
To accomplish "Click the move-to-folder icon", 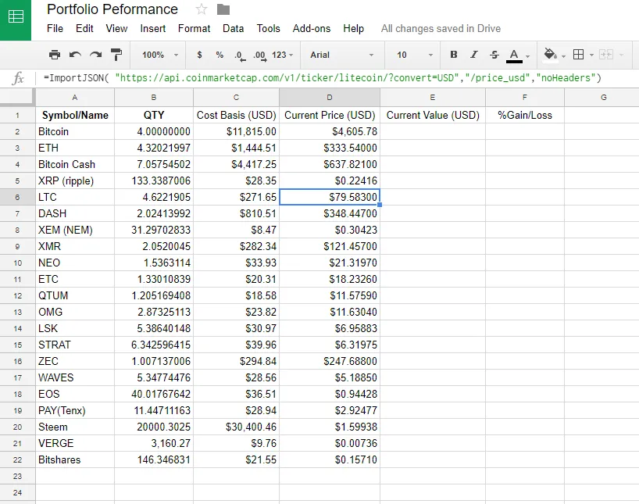I will [223, 9].
